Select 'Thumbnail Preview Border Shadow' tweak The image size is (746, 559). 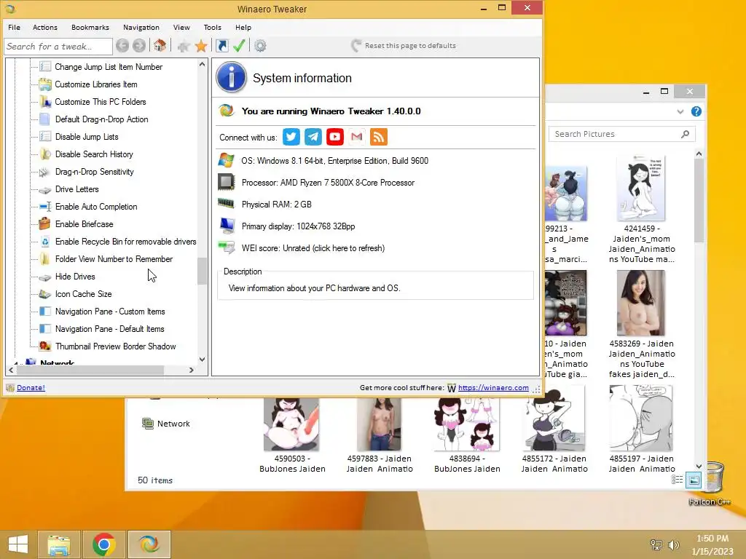pyautogui.click(x=116, y=346)
